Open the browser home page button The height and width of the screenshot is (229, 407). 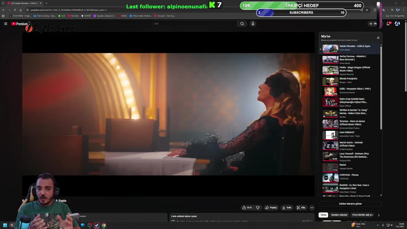click(21, 10)
